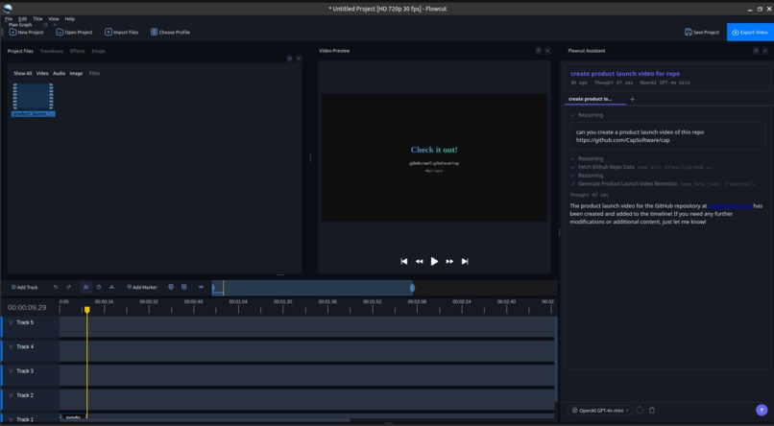Filter project files by Show All
The height and width of the screenshot is (426, 774).
click(23, 74)
